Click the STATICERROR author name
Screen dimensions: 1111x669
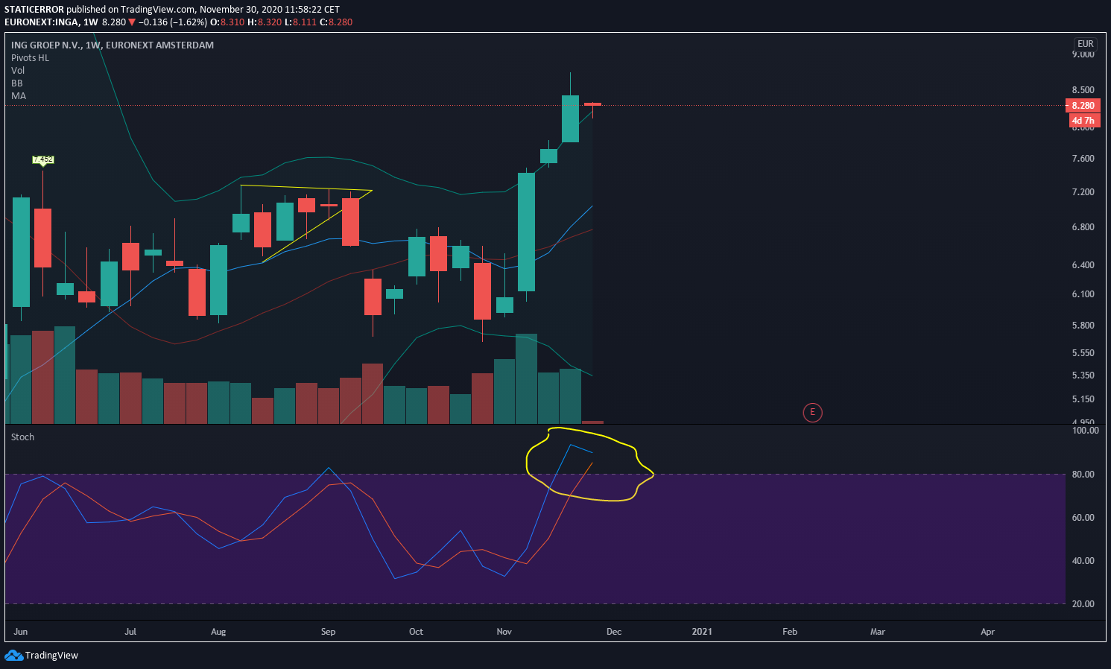(34, 10)
